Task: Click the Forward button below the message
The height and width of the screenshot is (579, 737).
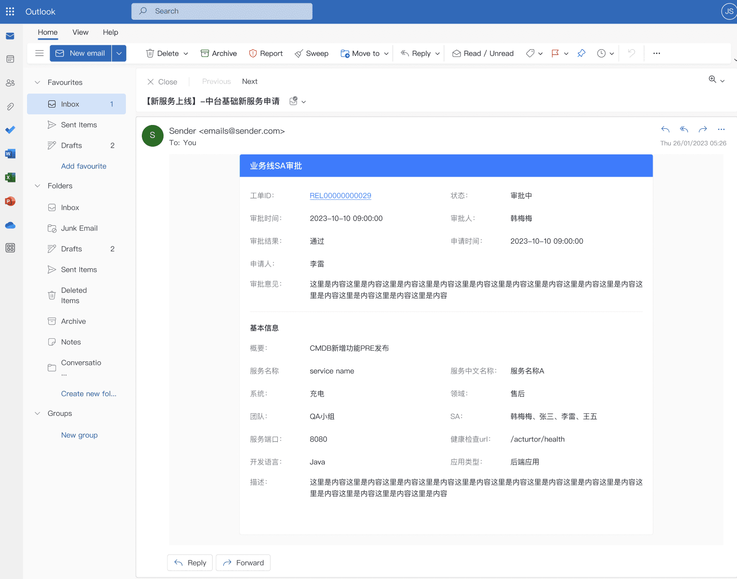Action: tap(243, 563)
